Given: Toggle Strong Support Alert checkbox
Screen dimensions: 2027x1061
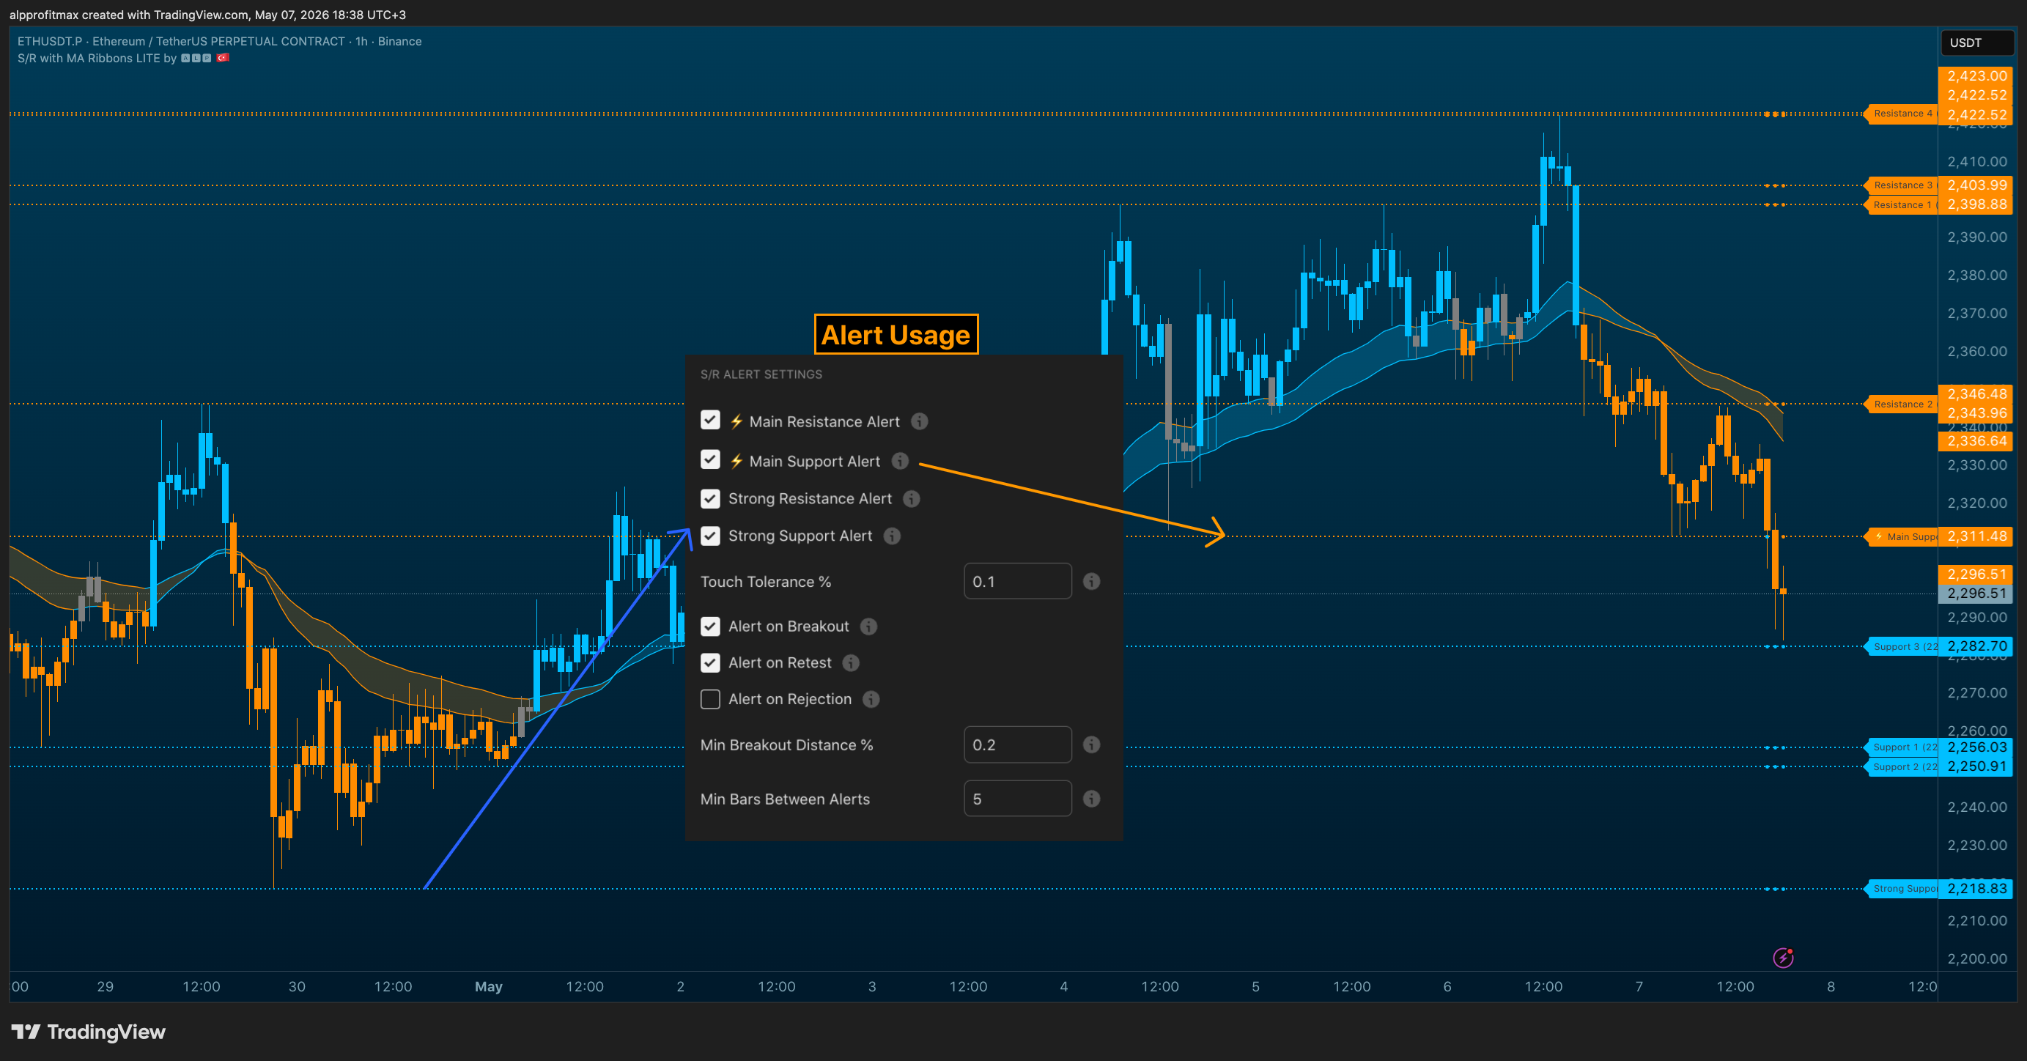Looking at the screenshot, I should coord(710,536).
